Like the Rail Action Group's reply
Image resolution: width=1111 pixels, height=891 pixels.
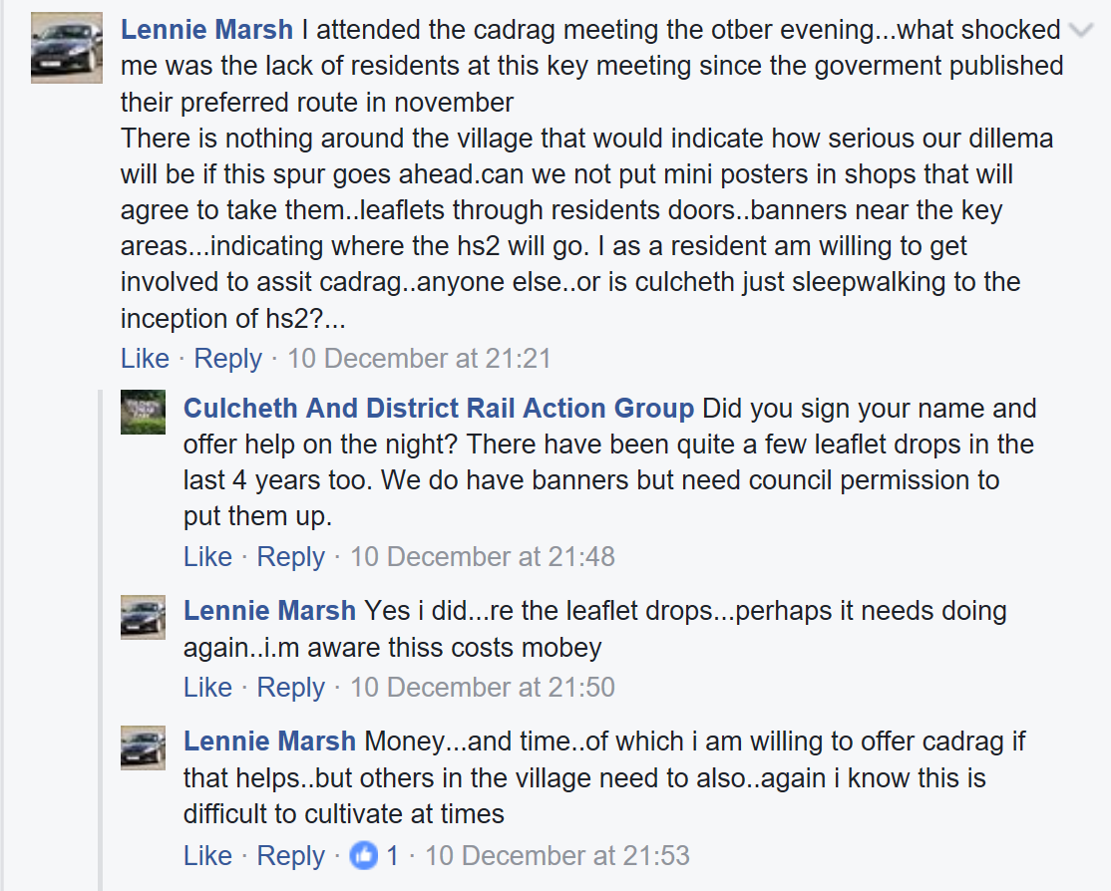click(207, 557)
